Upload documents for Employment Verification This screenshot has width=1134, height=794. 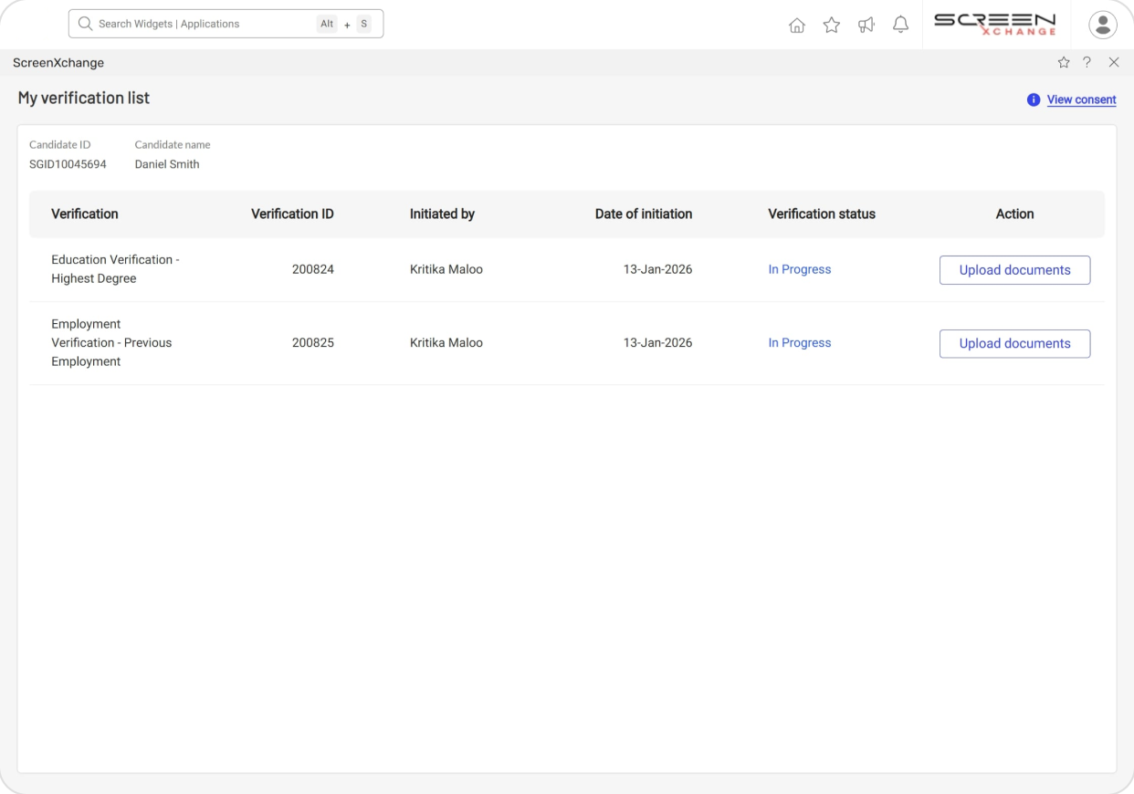coord(1014,343)
